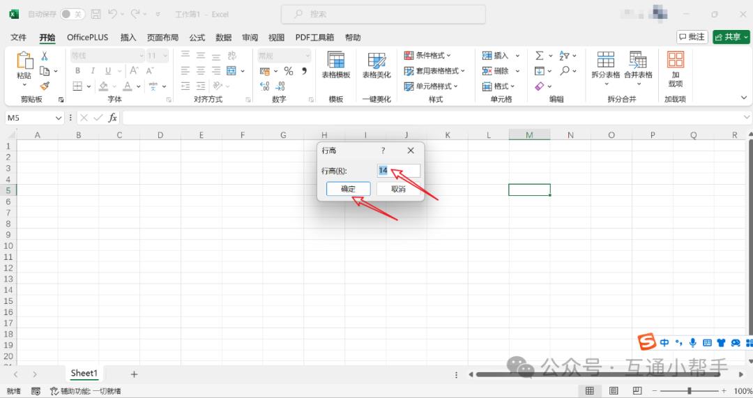Click the zoom slider handle

click(x=690, y=391)
